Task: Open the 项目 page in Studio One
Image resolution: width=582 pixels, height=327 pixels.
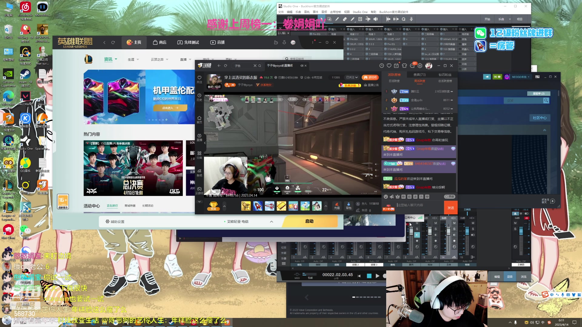Action: pyautogui.click(x=520, y=19)
